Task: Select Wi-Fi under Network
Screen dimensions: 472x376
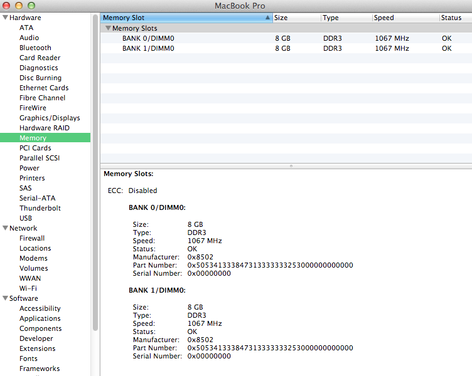Action: click(x=28, y=288)
